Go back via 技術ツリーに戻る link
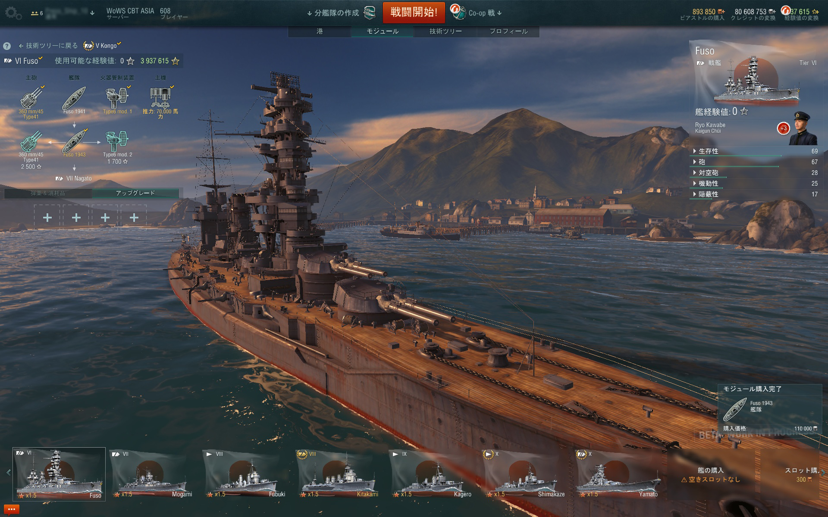The image size is (828, 517). (48, 46)
